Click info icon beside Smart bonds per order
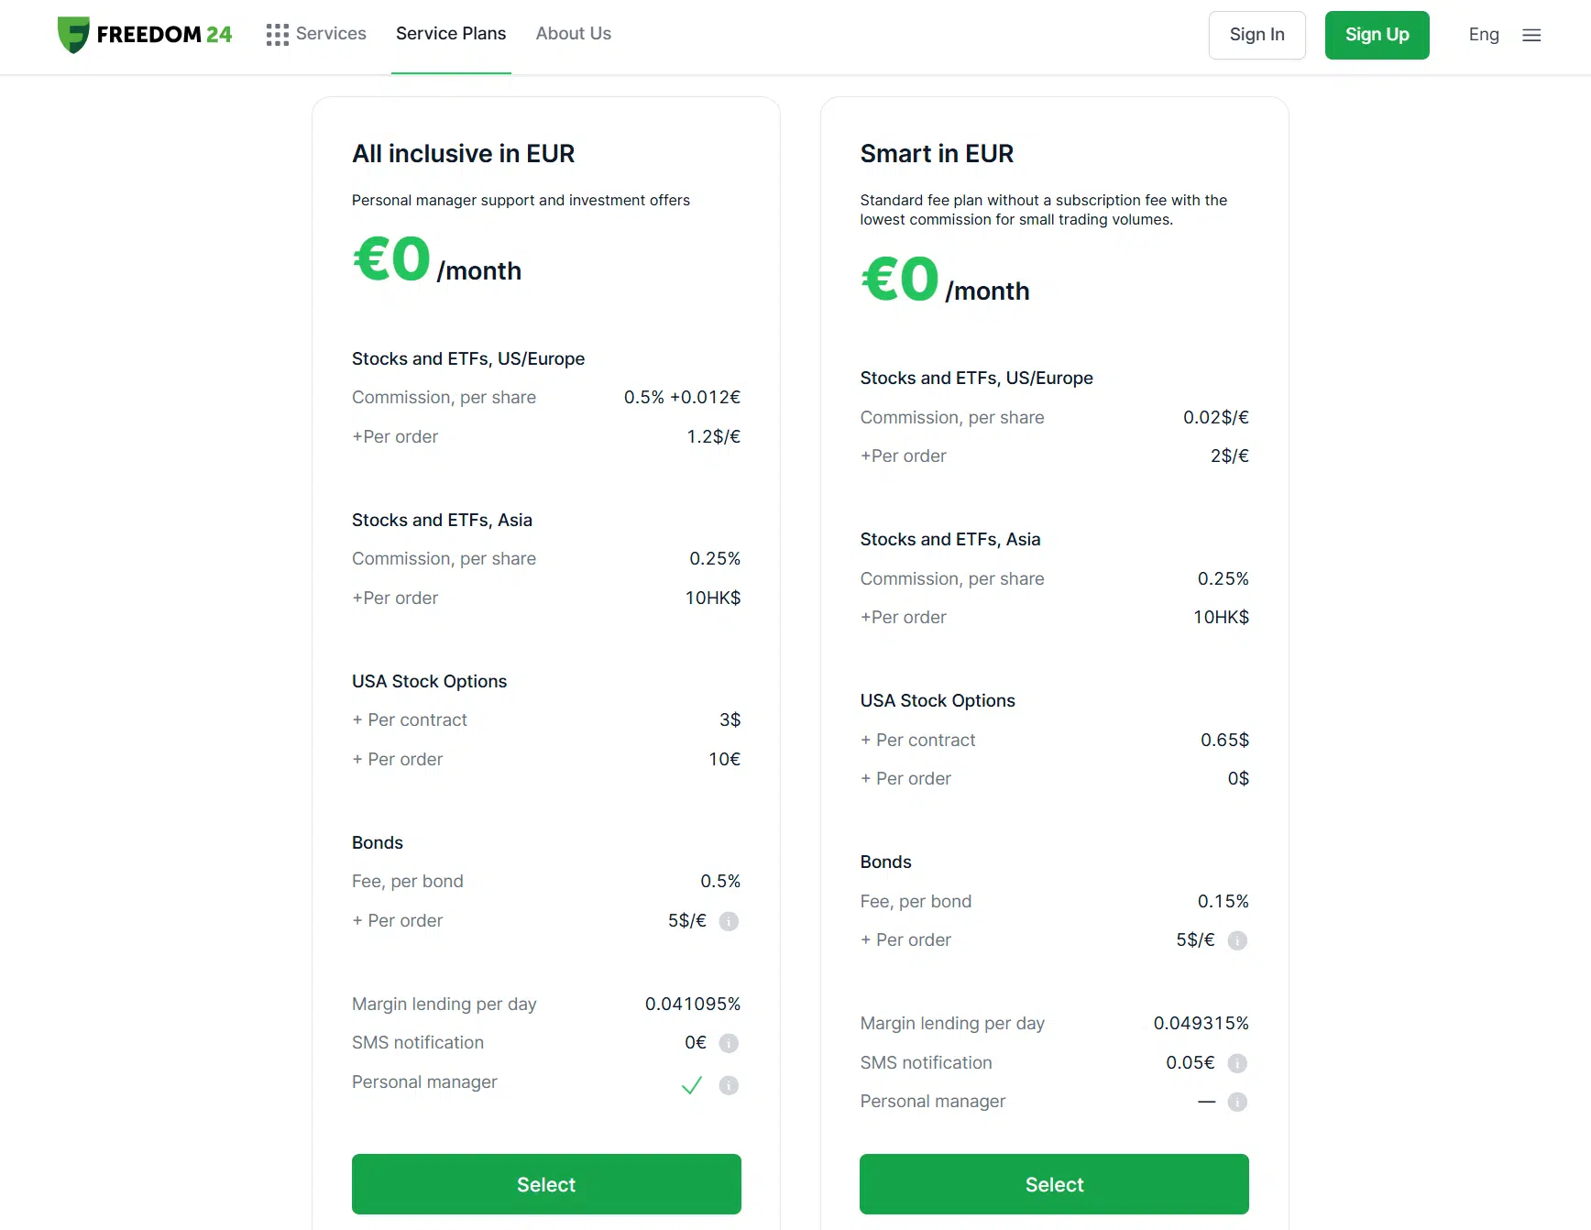 pyautogui.click(x=1237, y=940)
